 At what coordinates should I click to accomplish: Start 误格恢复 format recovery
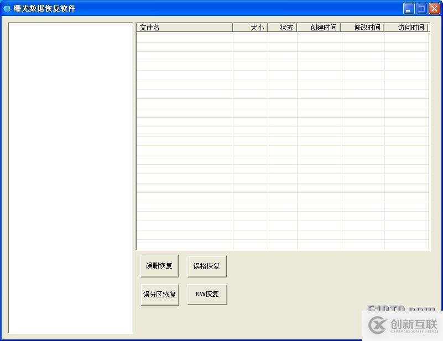[x=207, y=266]
